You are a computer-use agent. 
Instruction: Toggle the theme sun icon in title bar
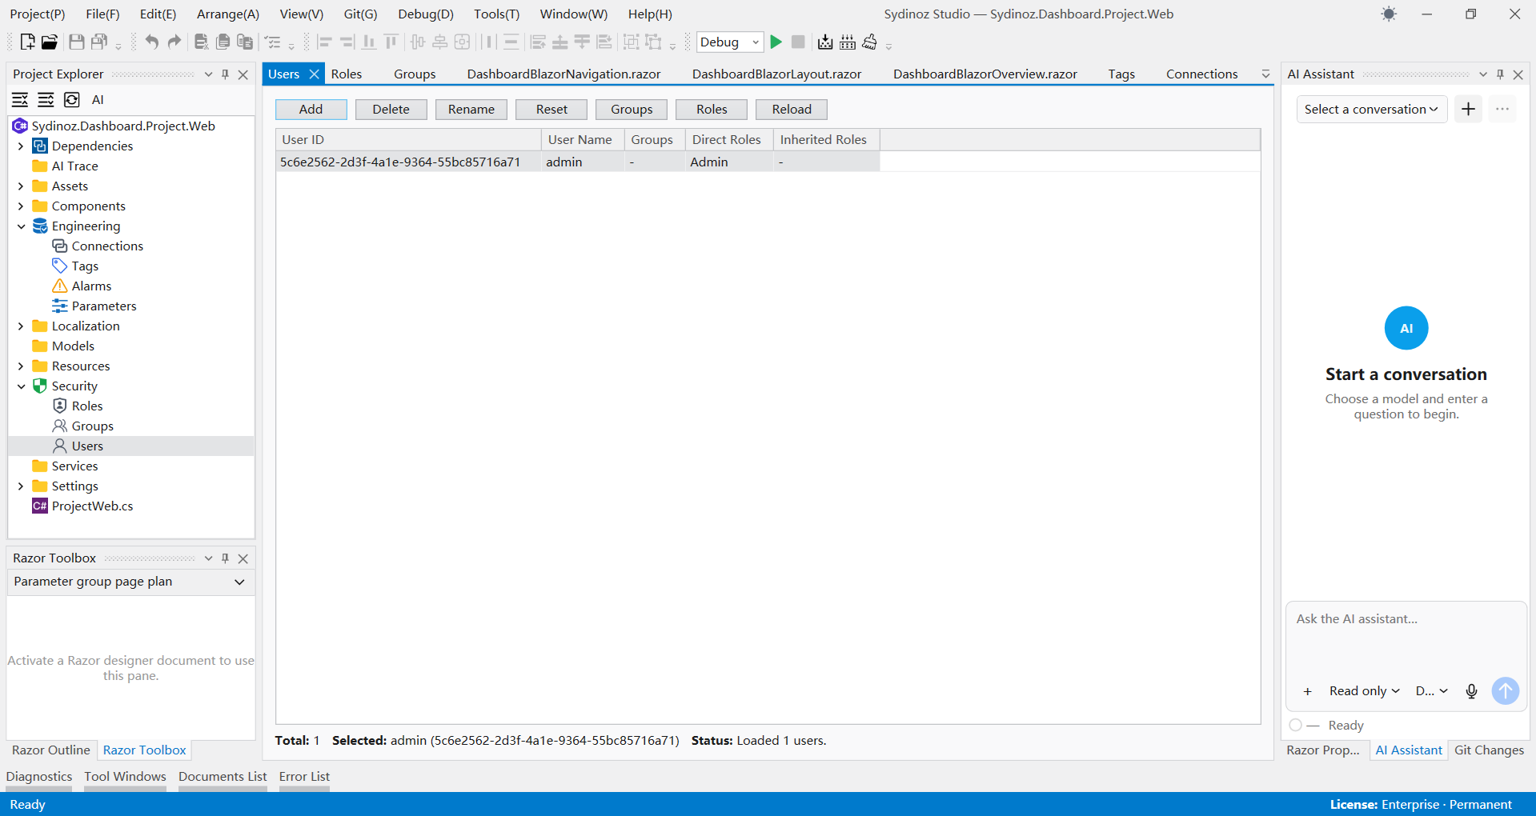pyautogui.click(x=1389, y=14)
